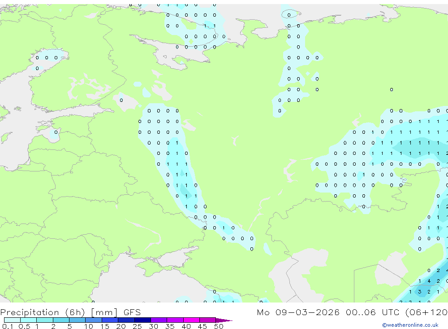
Task: Click the 0.1–0.5 mm lightest cyan legend swatch
Action: pyautogui.click(x=12, y=320)
